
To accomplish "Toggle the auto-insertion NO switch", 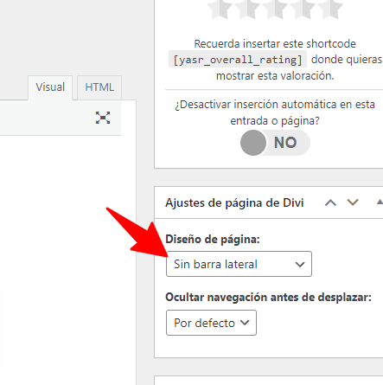I will [x=275, y=143].
